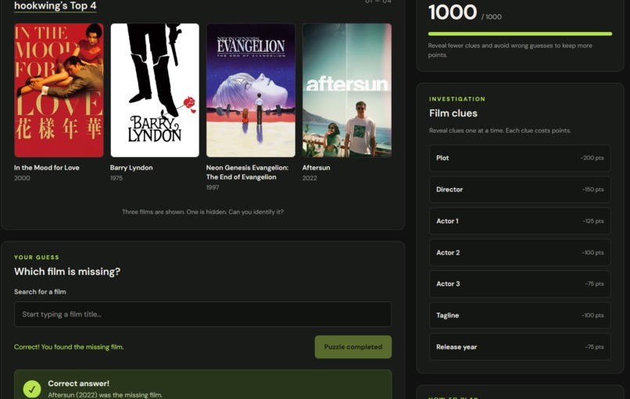Click the 1000 score value

click(453, 12)
